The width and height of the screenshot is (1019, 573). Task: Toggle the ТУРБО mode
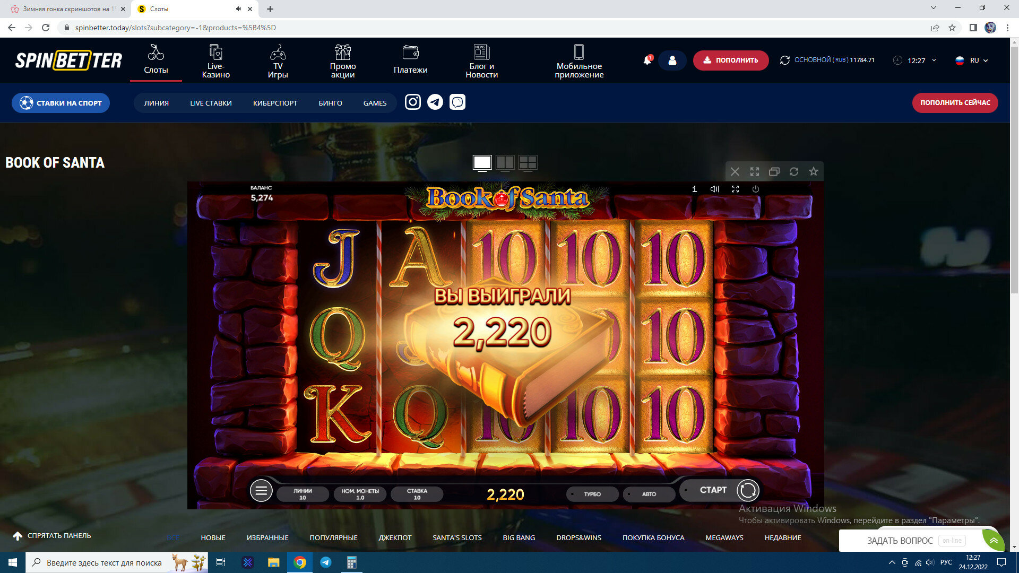[x=592, y=494]
